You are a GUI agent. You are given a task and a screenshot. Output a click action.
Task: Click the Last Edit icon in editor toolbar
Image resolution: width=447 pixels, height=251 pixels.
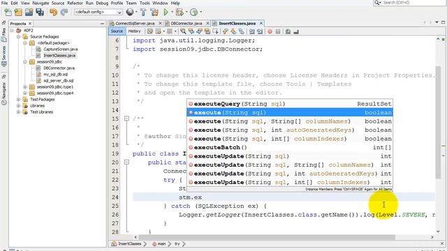(x=150, y=31)
